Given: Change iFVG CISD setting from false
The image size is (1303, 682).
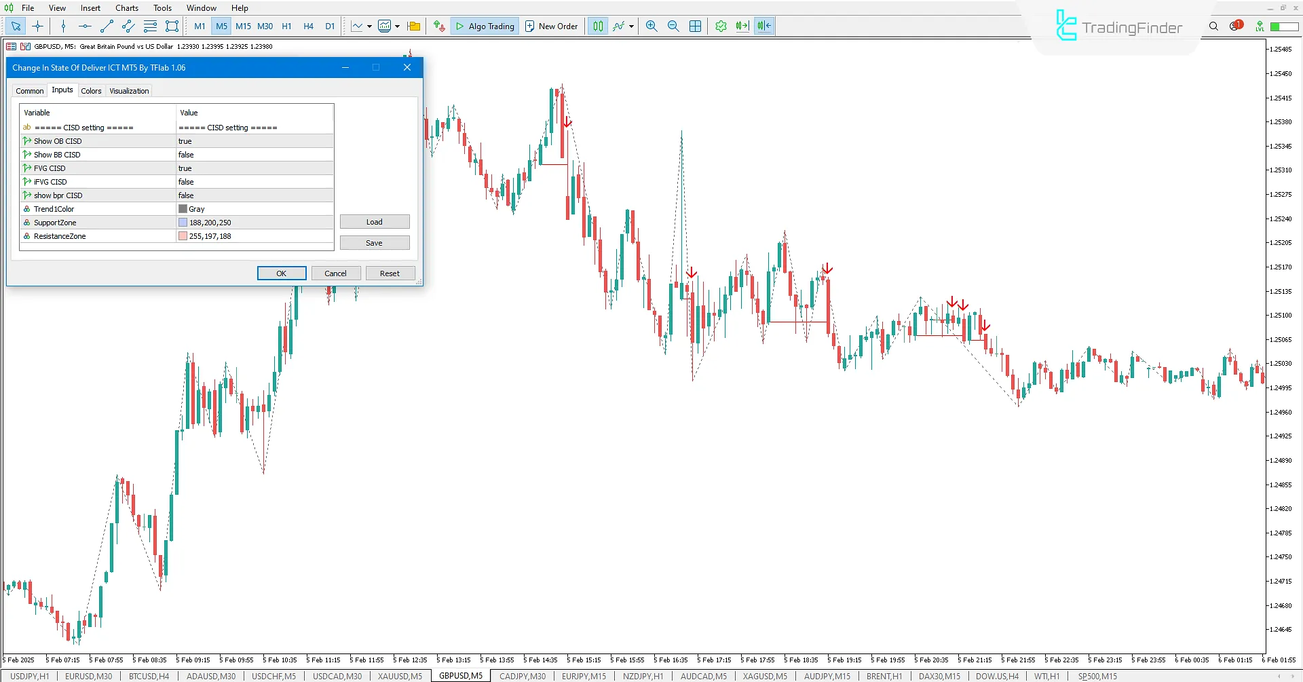Looking at the screenshot, I should [254, 181].
